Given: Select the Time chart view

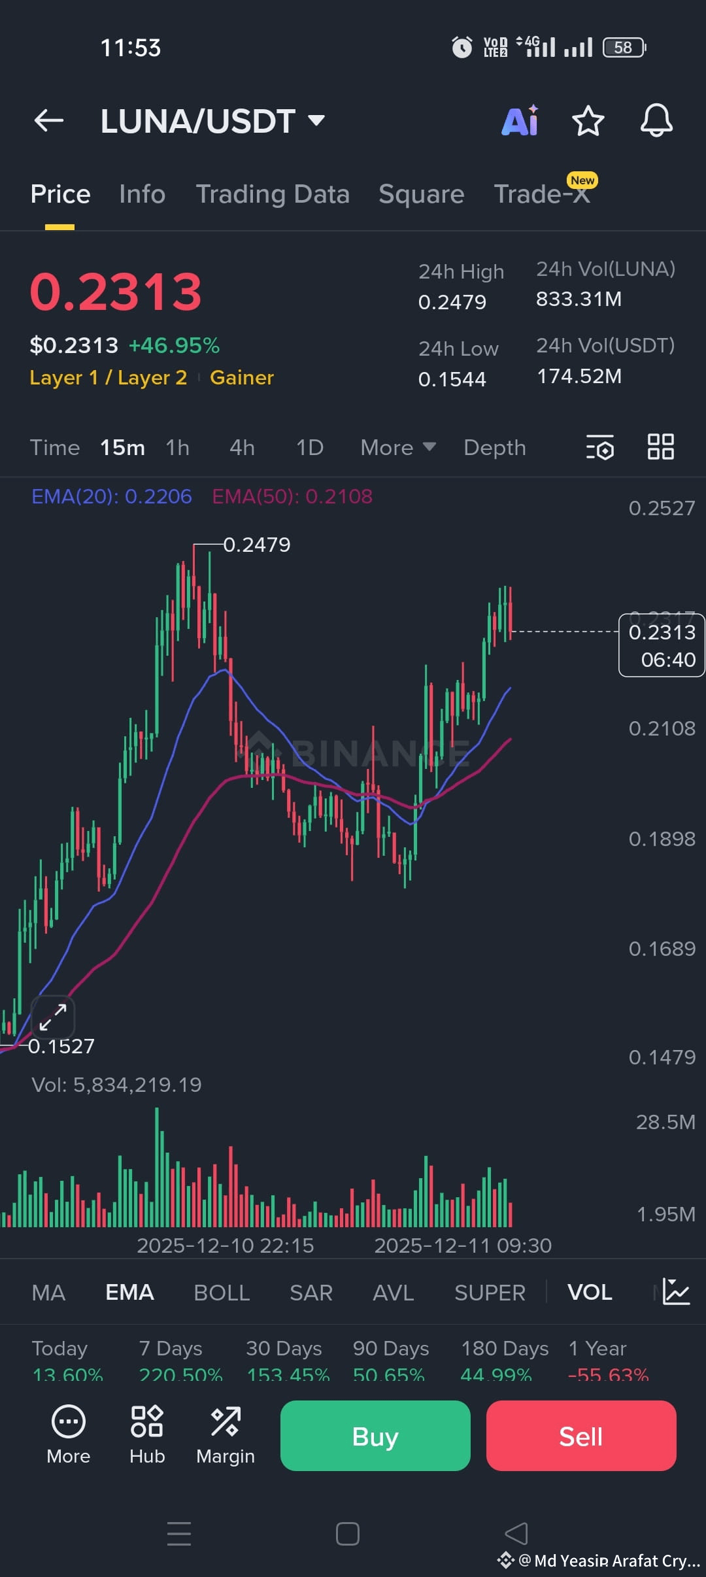Looking at the screenshot, I should tap(55, 447).
